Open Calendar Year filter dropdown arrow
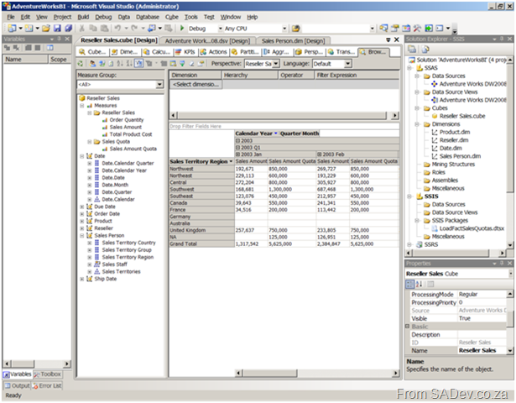516x403 pixels. (276, 133)
